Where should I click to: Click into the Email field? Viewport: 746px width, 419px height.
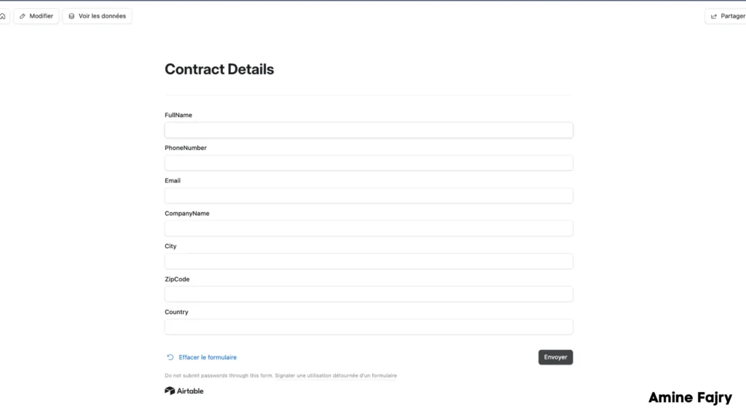369,196
